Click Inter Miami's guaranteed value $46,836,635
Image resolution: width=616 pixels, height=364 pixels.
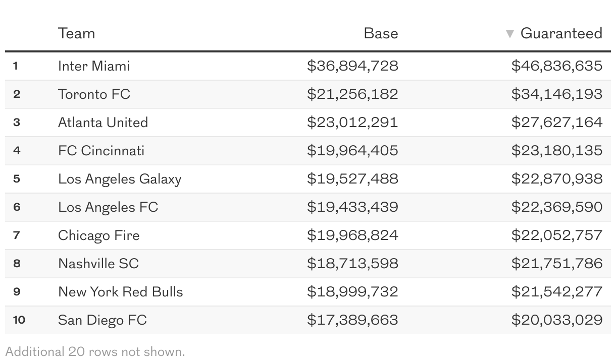coord(556,66)
